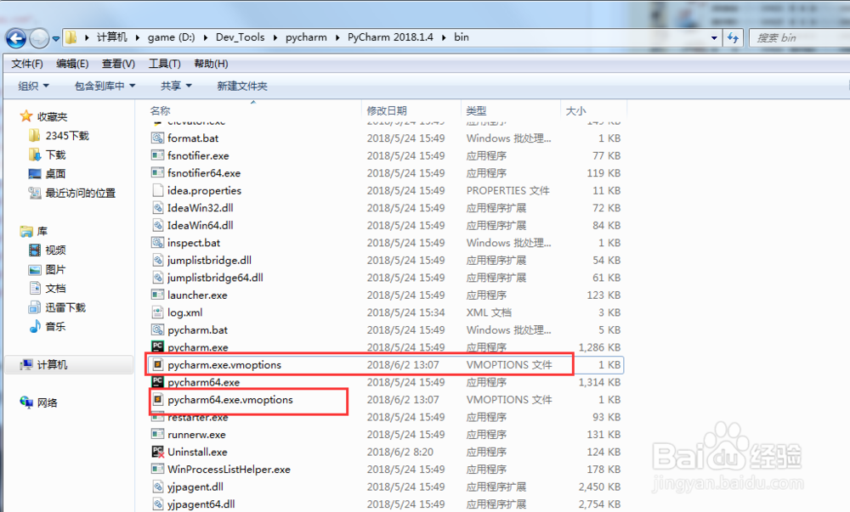The width and height of the screenshot is (850, 512).
Task: Select IdeaWin32.dll file icon
Action: coord(157,208)
